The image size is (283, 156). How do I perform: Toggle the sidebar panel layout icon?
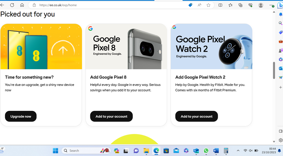click(x=280, y=131)
